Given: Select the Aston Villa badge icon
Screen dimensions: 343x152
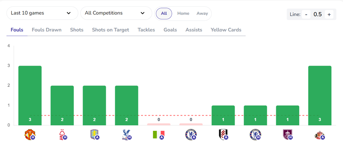Looking at the screenshot, I should (94, 134).
